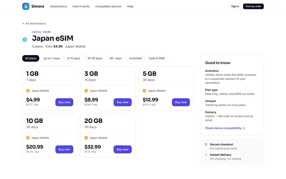Image resolution: width=286 pixels, height=179 pixels.
Task: Click the Instant delivery text
Action: coord(220,155)
